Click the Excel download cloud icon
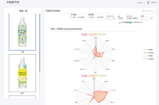Image resolution: width=159 pixels, height=105 pixels. pos(149,11)
